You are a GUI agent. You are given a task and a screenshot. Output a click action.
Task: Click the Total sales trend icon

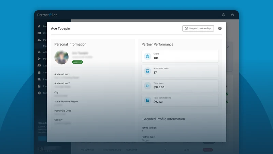(147, 86)
